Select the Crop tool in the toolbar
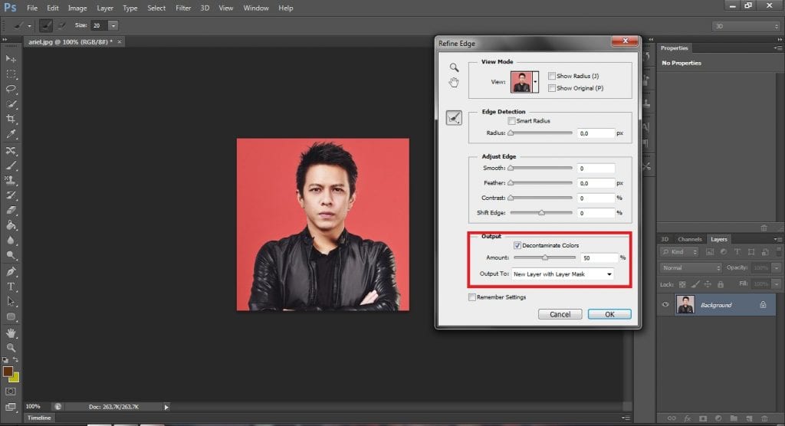This screenshot has width=785, height=426. point(11,119)
